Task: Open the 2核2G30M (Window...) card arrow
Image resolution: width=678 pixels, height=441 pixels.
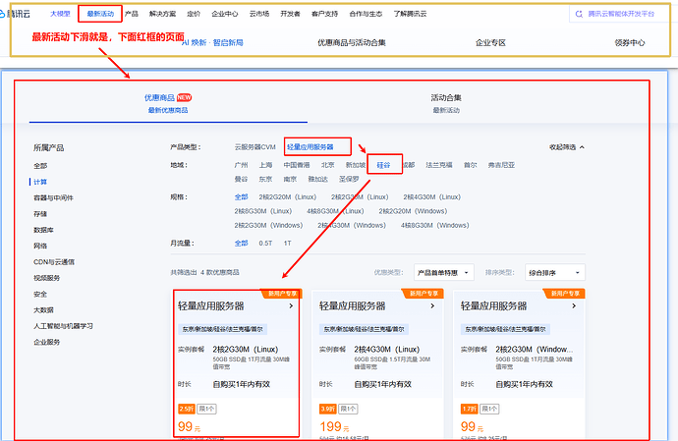Action: [x=574, y=306]
